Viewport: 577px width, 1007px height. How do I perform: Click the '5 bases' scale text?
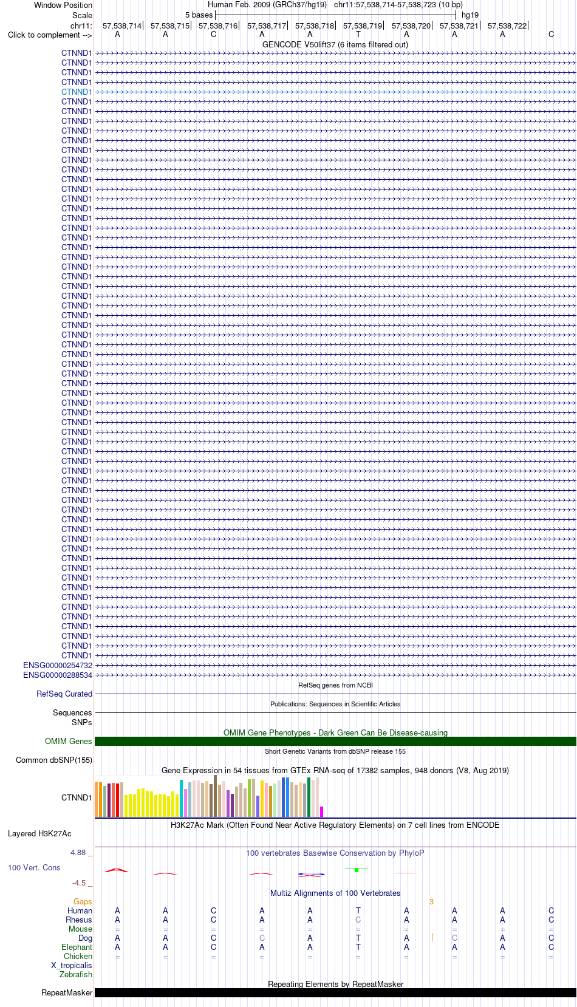[199, 15]
